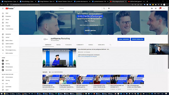Viewport: 169px width, 95px height.
Task: Show next uploads with carousel arrow
Action: coord(144,79)
